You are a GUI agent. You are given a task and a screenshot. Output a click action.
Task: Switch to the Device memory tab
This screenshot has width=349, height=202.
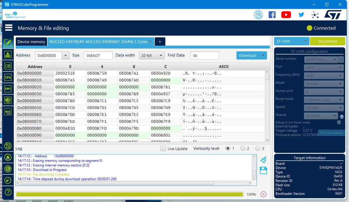(31, 42)
